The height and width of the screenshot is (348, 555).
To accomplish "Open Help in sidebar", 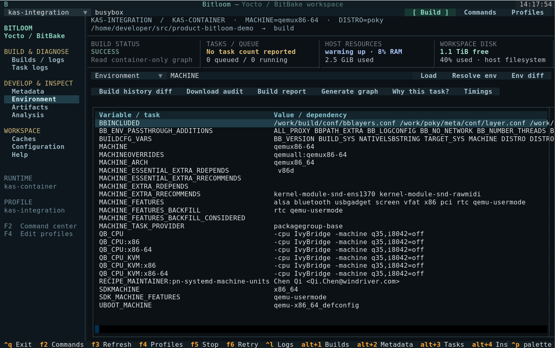I will click(20, 155).
